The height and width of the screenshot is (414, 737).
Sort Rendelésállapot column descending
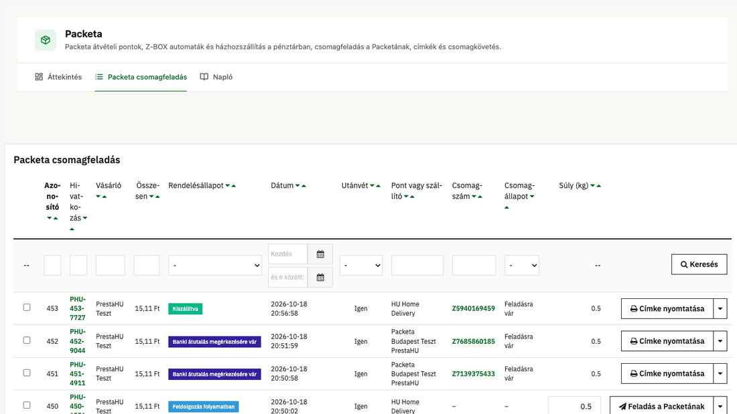228,186
